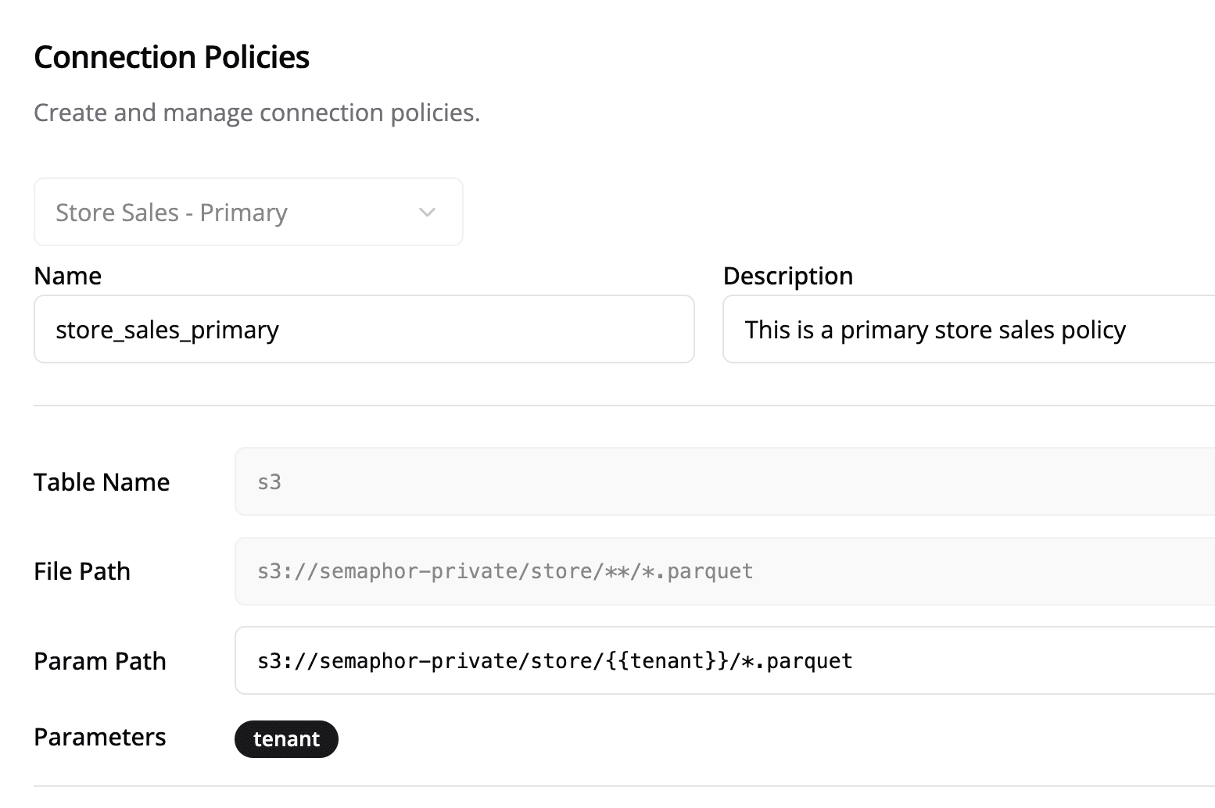The width and height of the screenshot is (1215, 808).
Task: Click the 'Create and manage connection policies' subtitle
Action: click(x=257, y=113)
